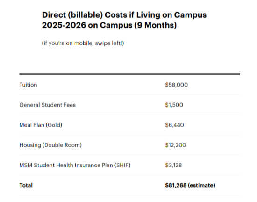Select the $1,500 fees amount
The height and width of the screenshot is (202, 257).
[174, 105]
